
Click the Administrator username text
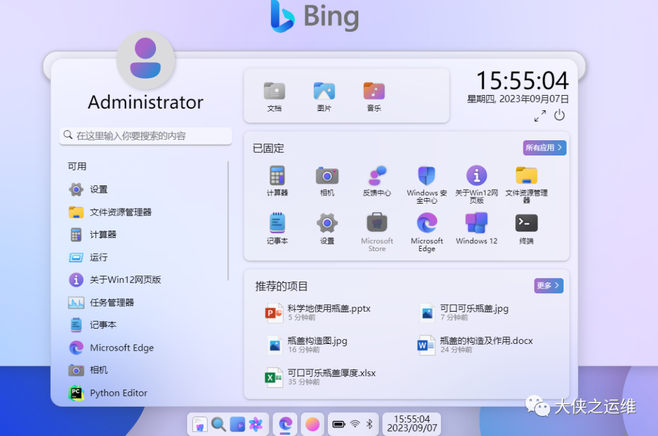146,102
